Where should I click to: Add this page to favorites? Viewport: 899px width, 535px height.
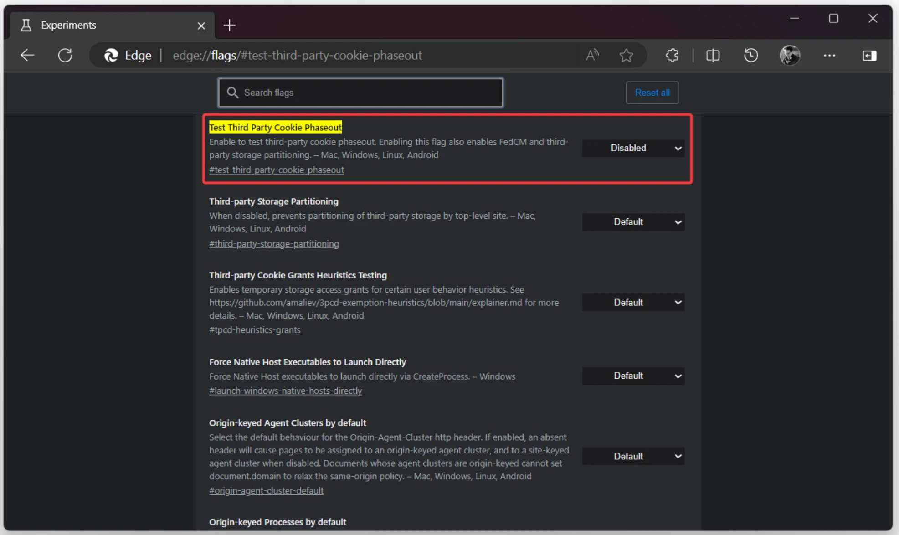coord(627,55)
